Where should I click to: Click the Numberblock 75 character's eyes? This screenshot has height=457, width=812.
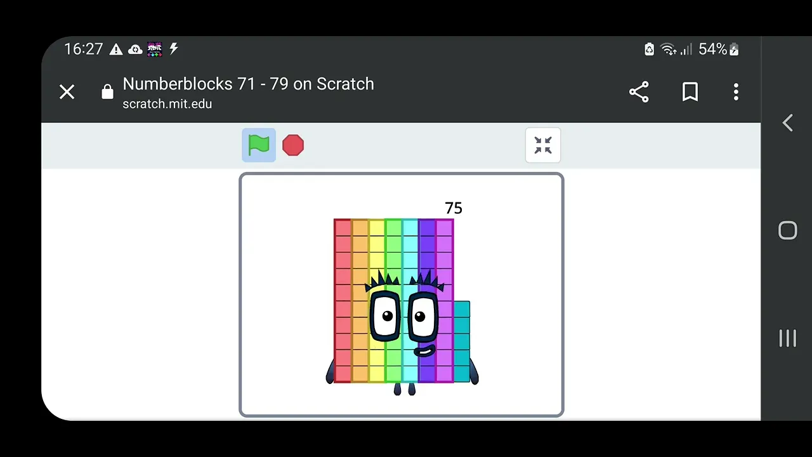tap(405, 316)
